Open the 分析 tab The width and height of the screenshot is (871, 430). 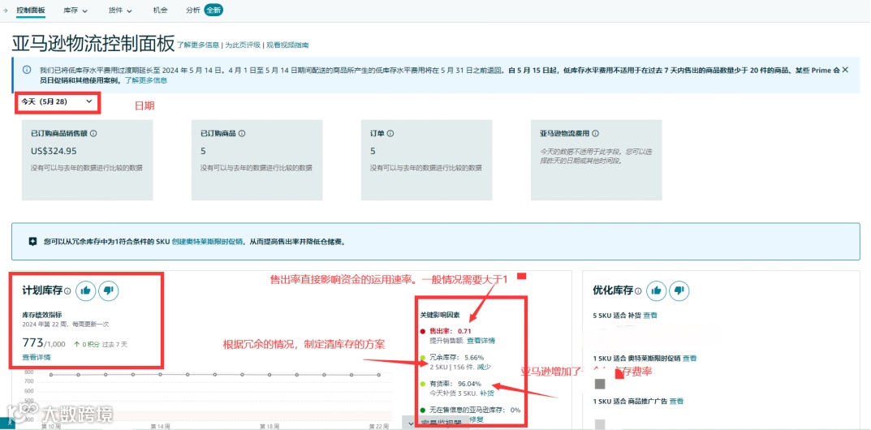[192, 10]
